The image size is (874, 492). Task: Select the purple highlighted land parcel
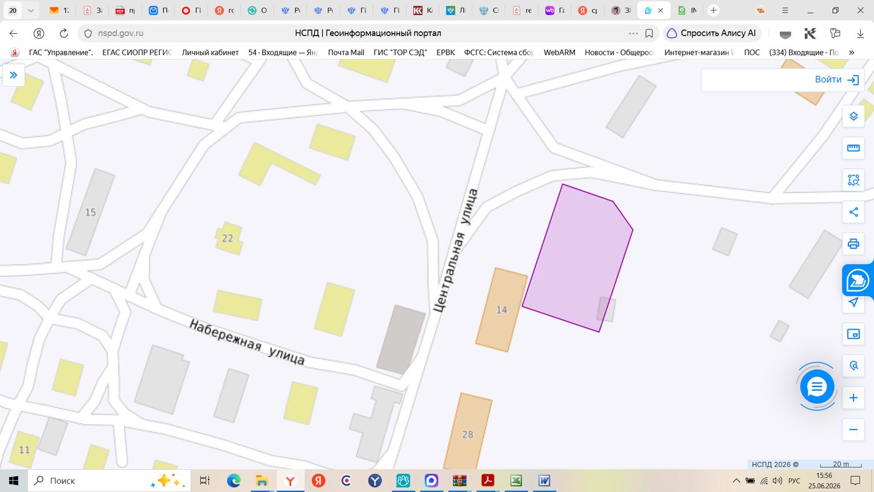click(x=577, y=259)
